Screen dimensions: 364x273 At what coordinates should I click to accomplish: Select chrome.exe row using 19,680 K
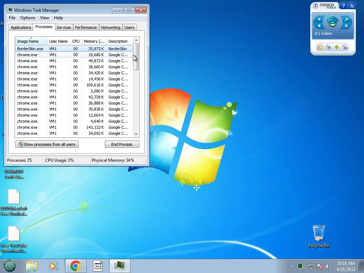[74, 55]
